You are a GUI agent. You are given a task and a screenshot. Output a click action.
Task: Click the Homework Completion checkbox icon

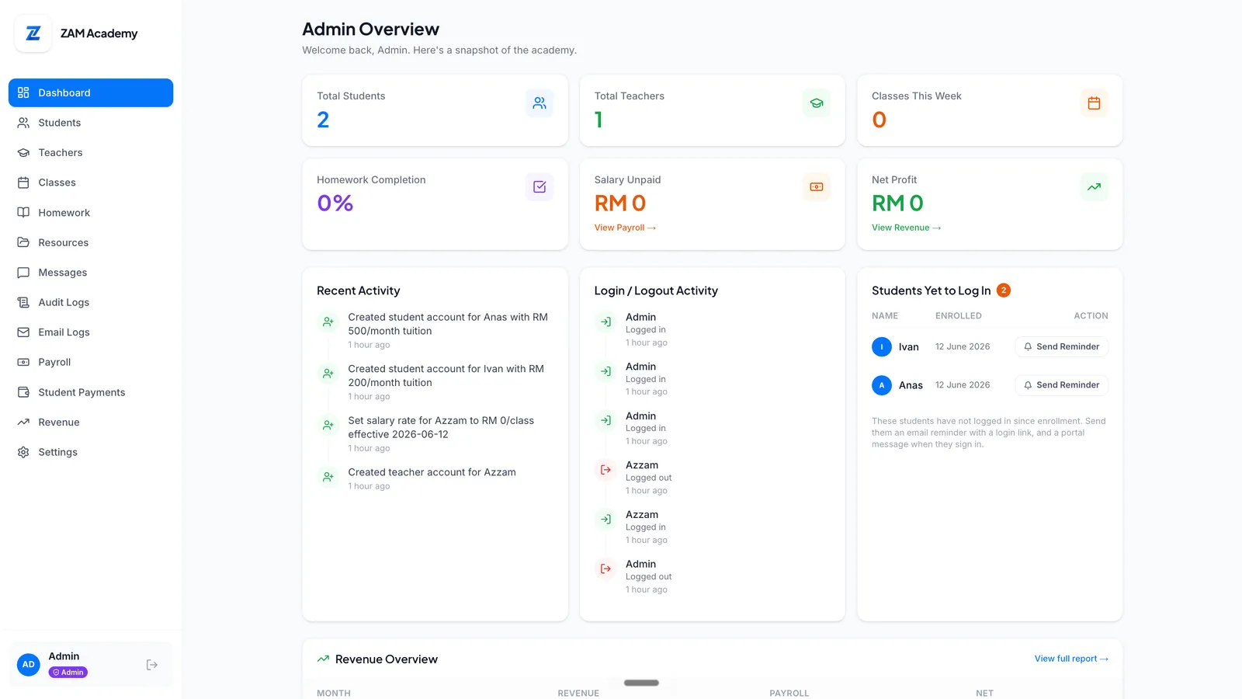click(x=539, y=187)
